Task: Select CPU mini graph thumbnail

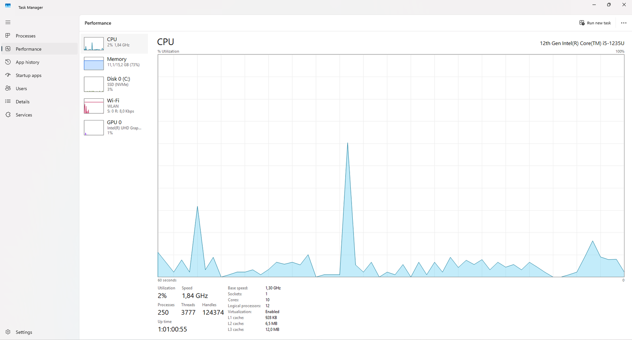Action: [94, 44]
